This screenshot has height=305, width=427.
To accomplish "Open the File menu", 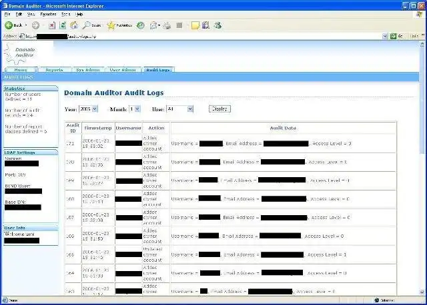I will [x=7, y=14].
